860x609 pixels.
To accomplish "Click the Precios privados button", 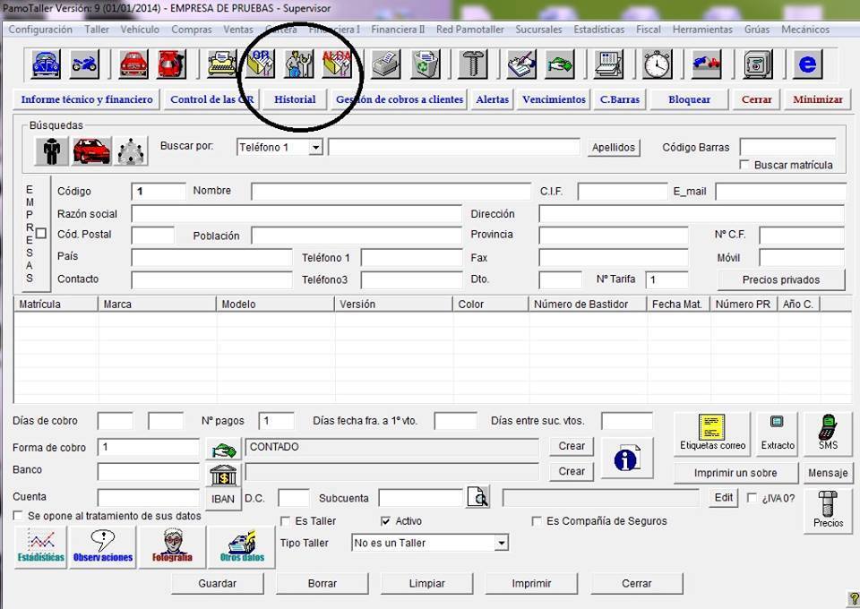I will 781,279.
